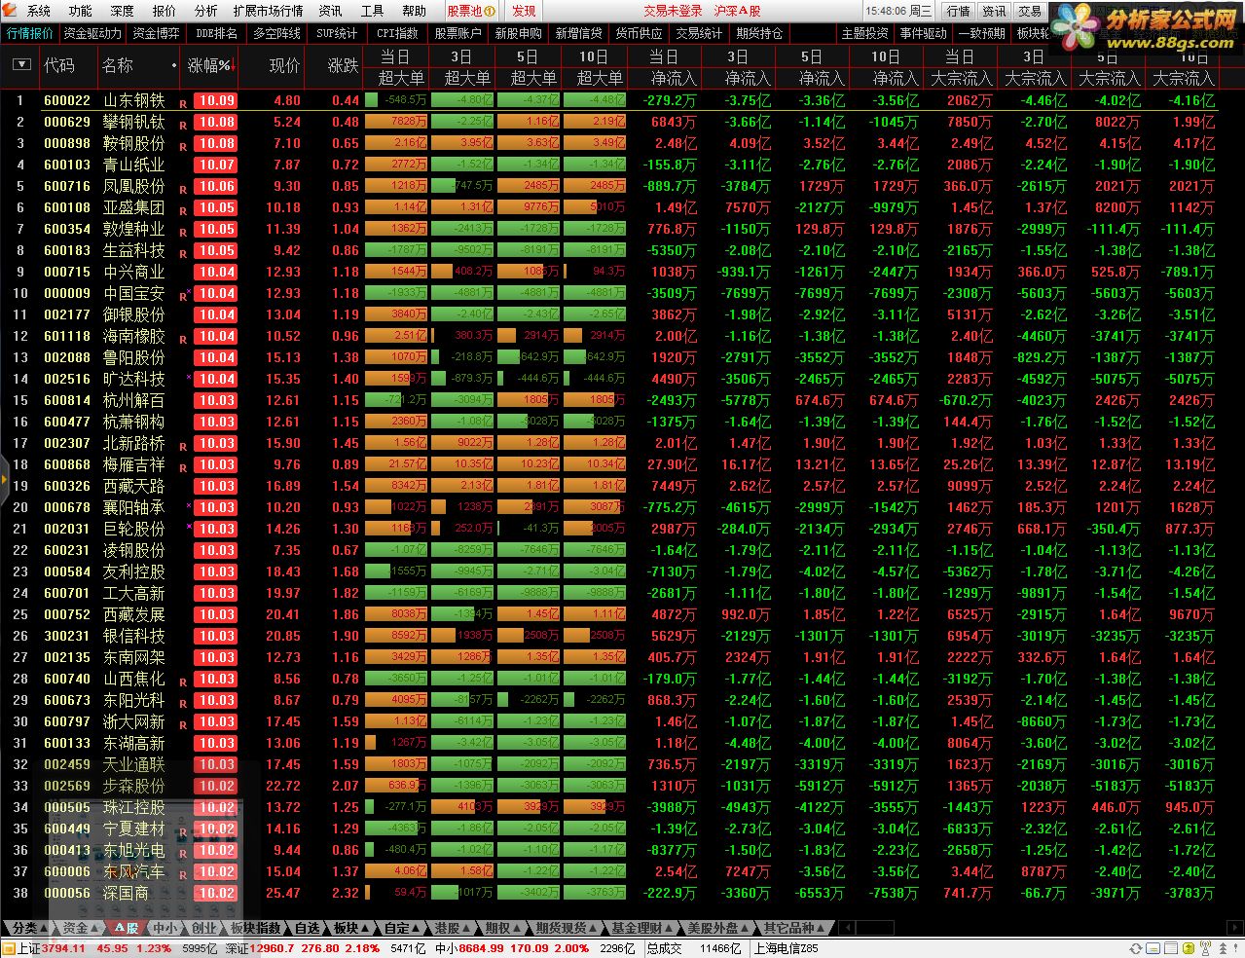Screen dimensions: 1245x958
Task: Click the 交易 button at top right
Action: click(1030, 12)
